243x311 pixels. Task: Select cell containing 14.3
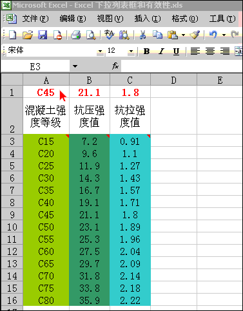click(x=90, y=178)
